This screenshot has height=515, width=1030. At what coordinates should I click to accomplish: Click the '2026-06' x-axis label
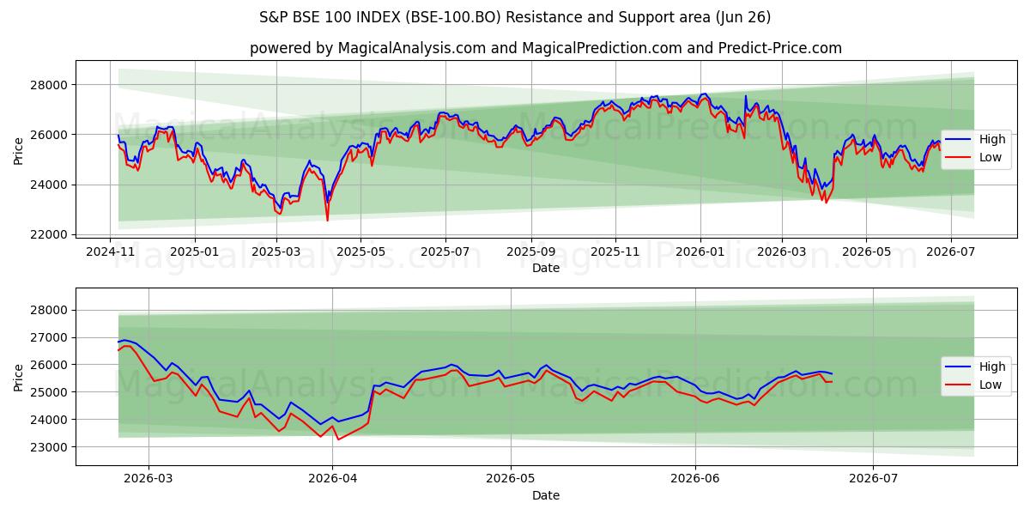point(694,480)
